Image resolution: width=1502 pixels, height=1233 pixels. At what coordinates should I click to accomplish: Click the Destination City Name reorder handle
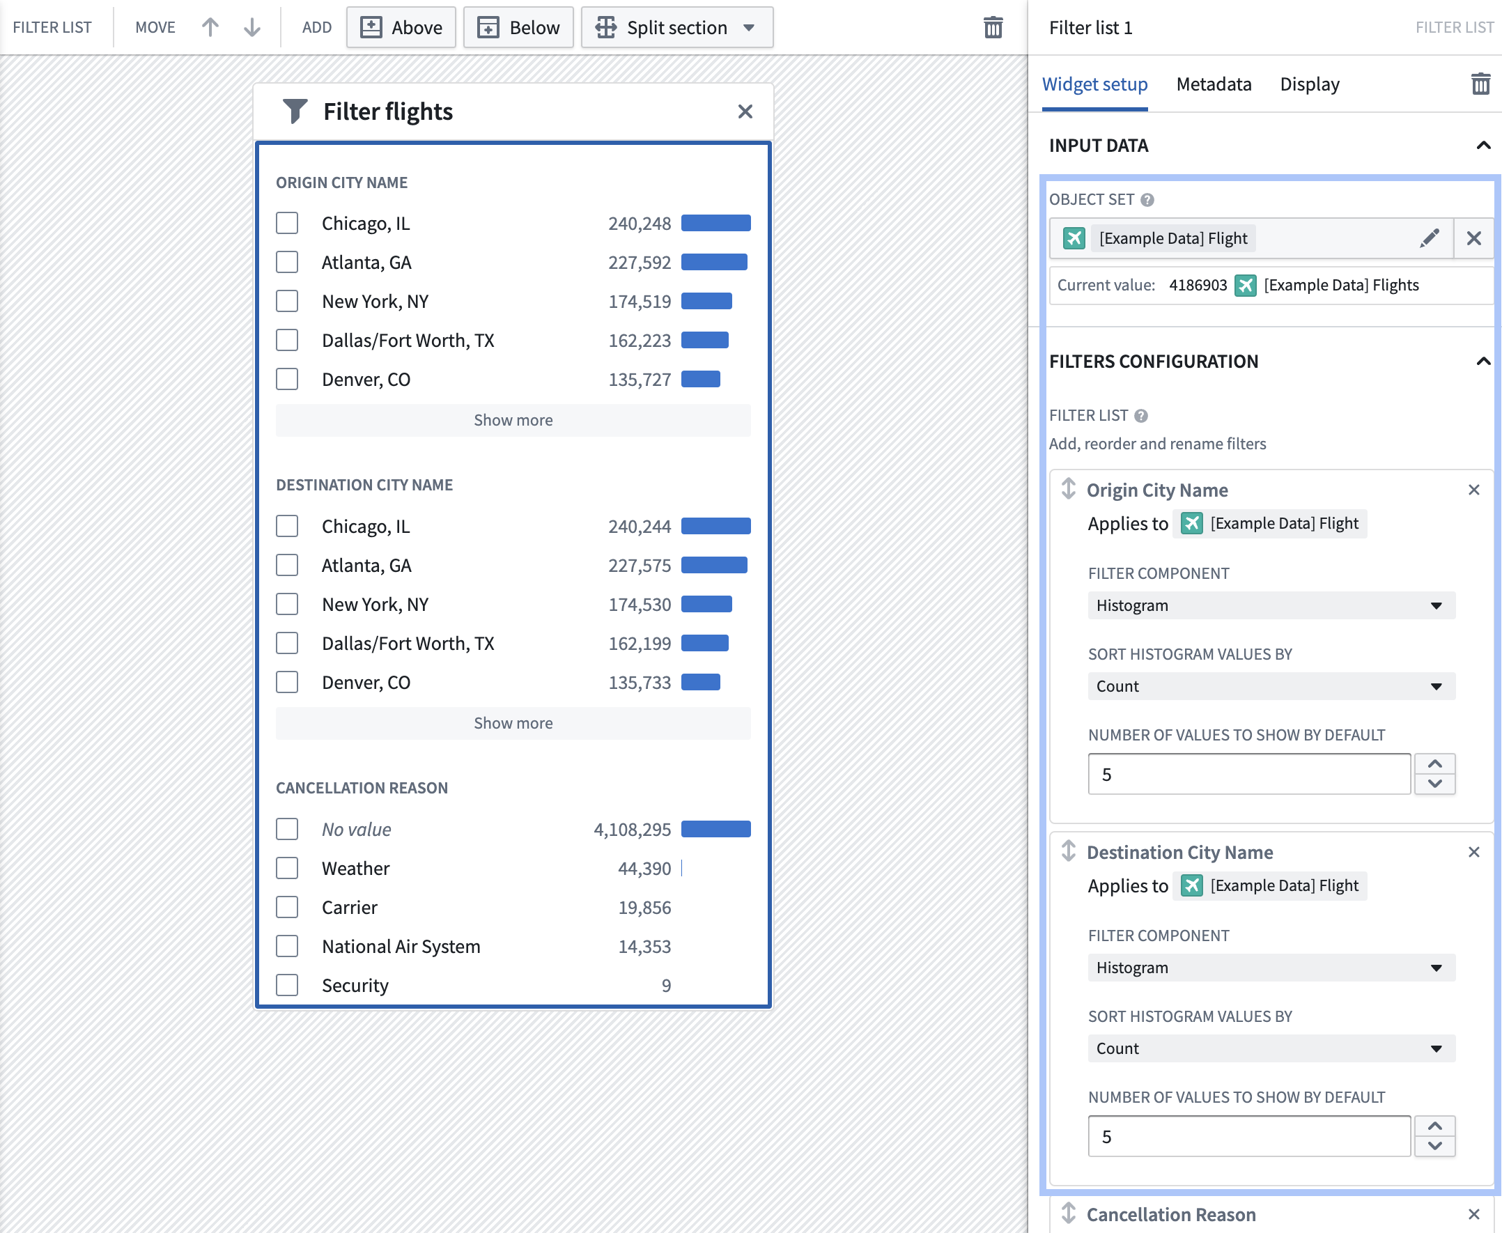(x=1068, y=851)
